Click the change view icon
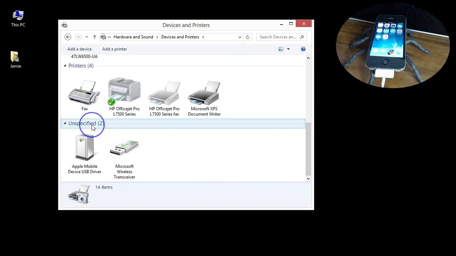This screenshot has height=256, width=456. click(x=281, y=49)
